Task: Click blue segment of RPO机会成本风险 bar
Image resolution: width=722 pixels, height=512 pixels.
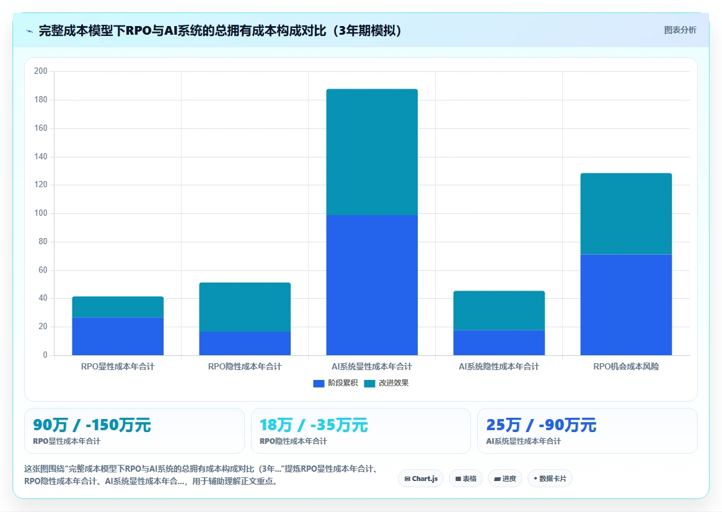Action: tap(626, 305)
